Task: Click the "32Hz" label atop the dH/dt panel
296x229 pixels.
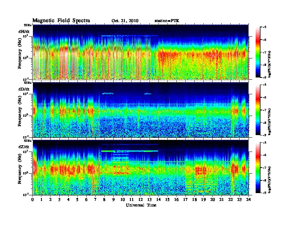Action: (x=28, y=25)
